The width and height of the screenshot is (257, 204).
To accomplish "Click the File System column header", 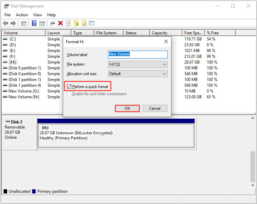I will pos(109,33).
